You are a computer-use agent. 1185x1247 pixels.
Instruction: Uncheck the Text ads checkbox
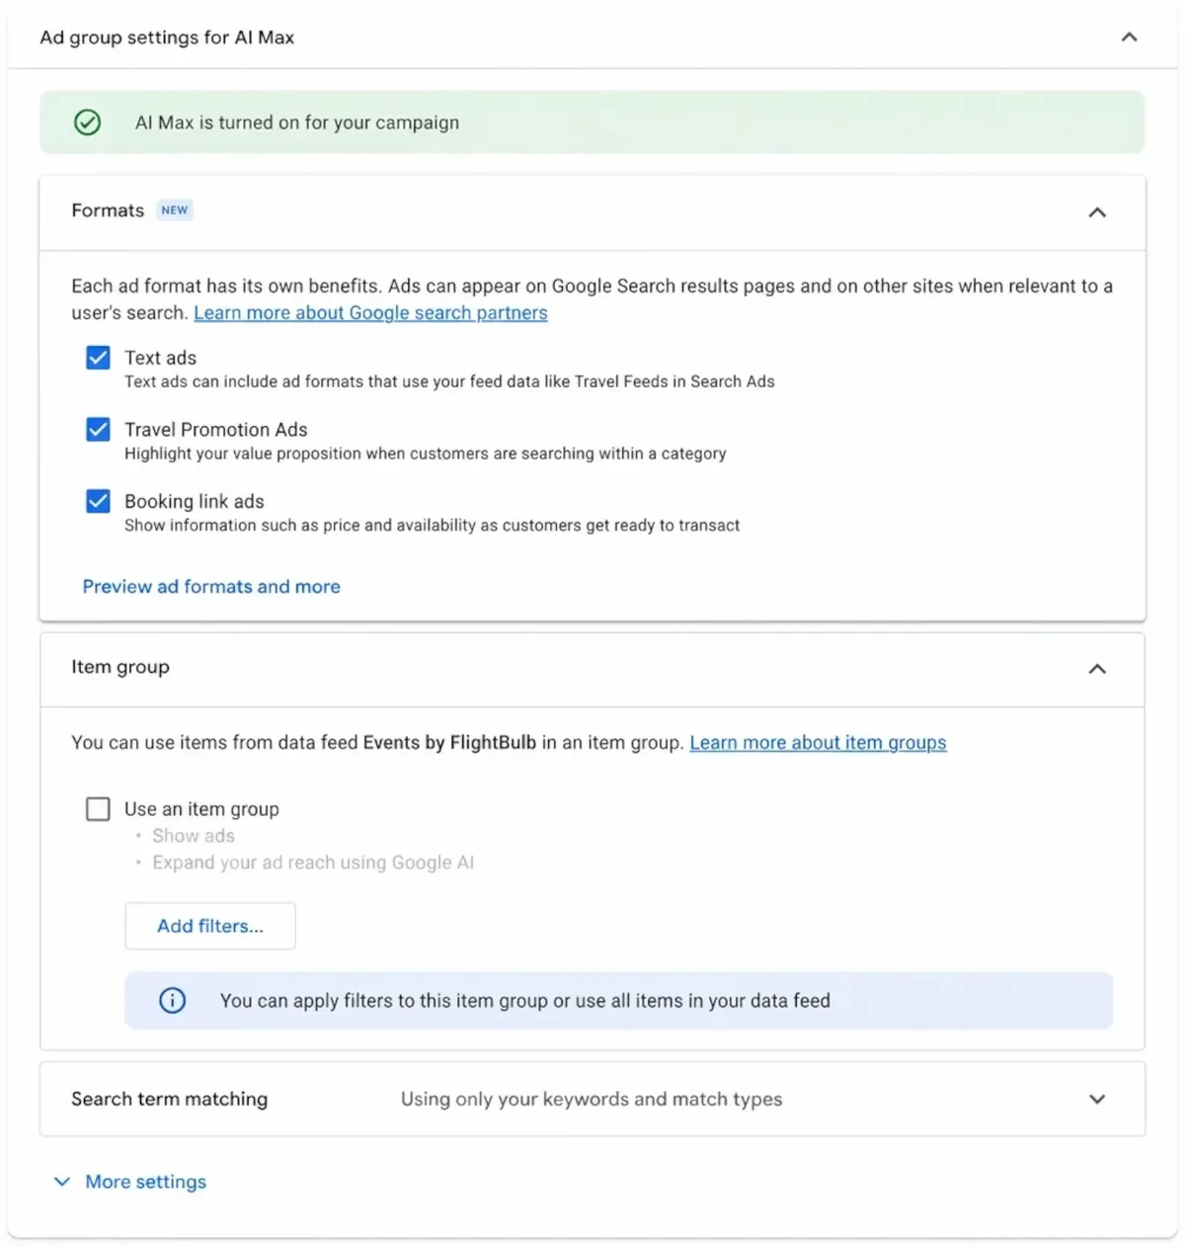point(98,358)
